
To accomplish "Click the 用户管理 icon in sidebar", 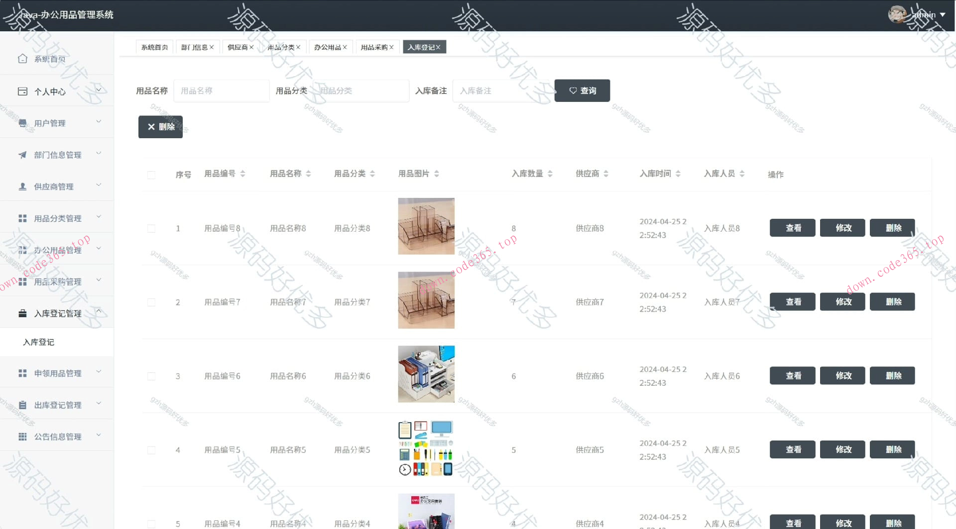I will 22,123.
